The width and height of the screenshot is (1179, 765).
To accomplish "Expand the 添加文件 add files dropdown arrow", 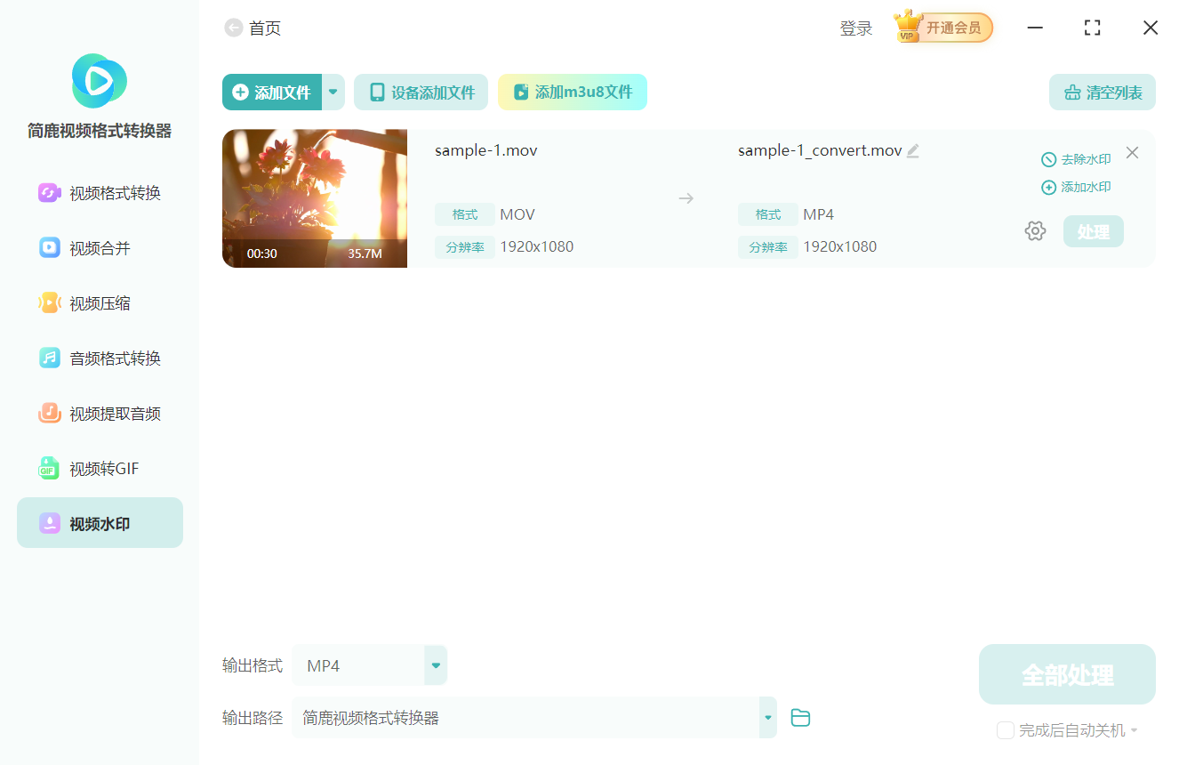I will [x=333, y=92].
